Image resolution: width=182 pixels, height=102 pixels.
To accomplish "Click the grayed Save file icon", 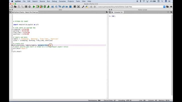I will pos(19,7).
